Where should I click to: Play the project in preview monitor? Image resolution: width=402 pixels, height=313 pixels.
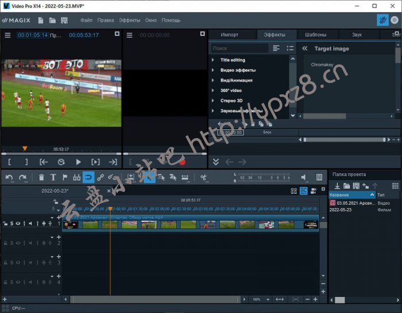click(x=79, y=162)
